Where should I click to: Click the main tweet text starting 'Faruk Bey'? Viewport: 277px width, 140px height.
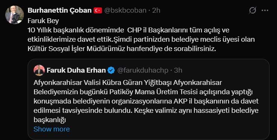(x=141, y=35)
